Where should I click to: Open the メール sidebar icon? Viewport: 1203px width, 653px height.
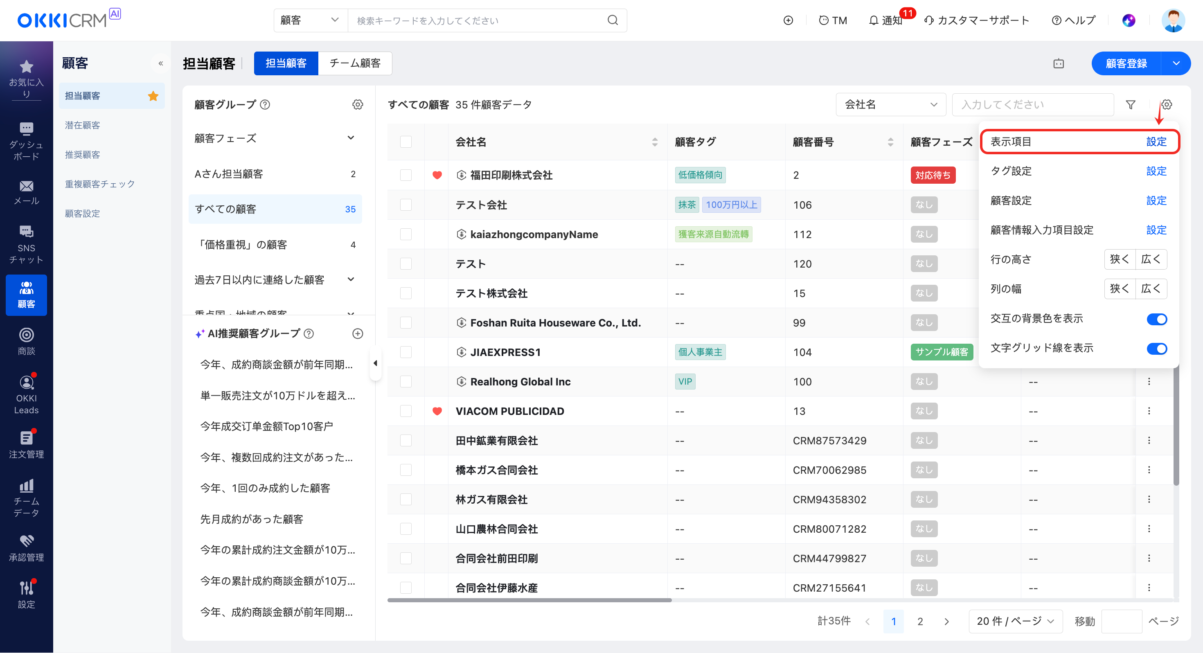click(26, 192)
